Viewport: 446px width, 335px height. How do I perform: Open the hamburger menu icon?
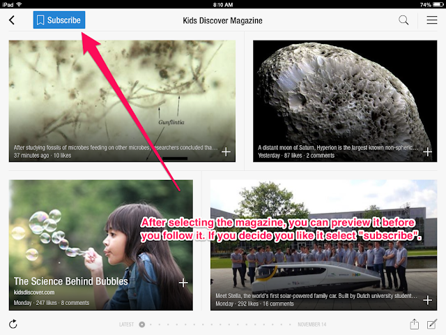[x=432, y=20]
